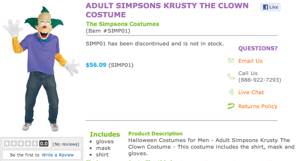The height and width of the screenshot is (161, 302).
Task: Click the 0.0 rating score badge
Action: click(44, 144)
